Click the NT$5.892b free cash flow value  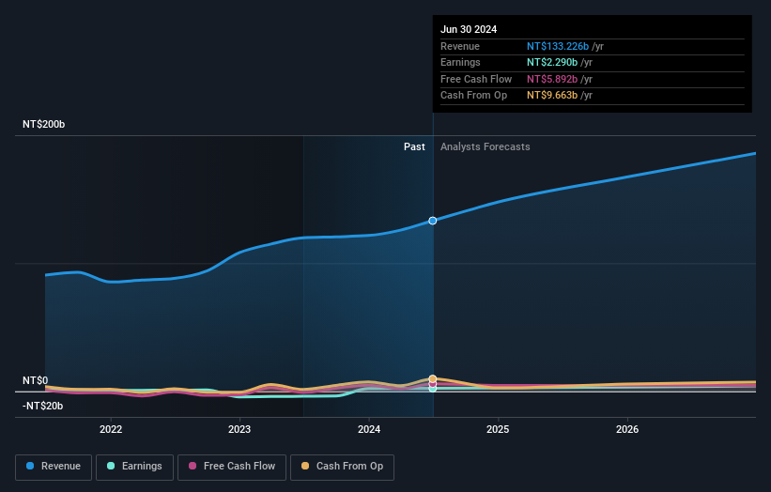pos(552,79)
